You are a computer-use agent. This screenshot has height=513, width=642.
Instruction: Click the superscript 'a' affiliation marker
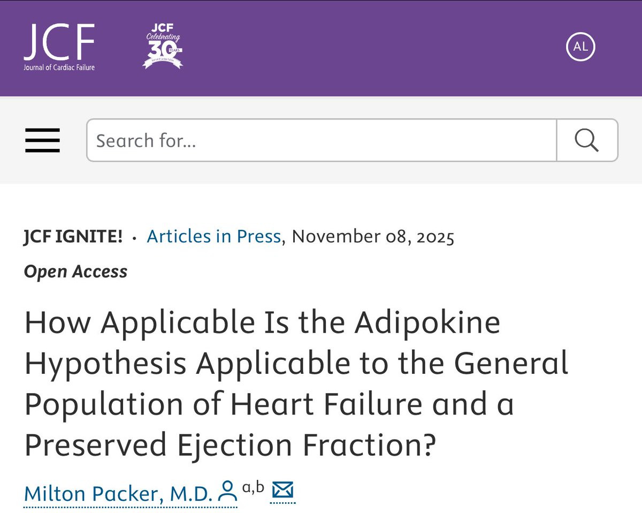tap(247, 487)
